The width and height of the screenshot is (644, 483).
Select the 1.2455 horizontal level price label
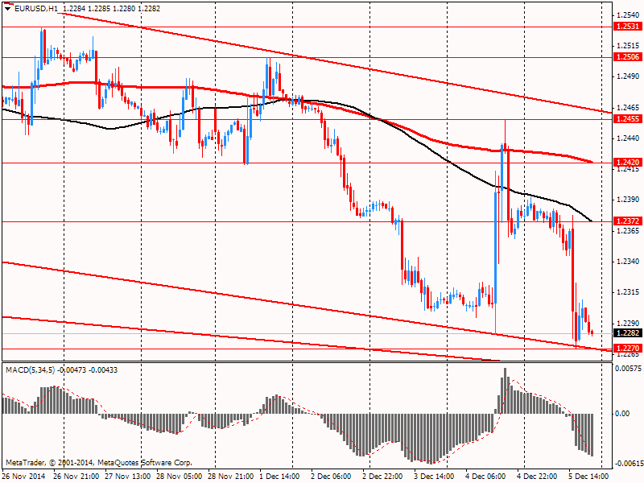[628, 119]
